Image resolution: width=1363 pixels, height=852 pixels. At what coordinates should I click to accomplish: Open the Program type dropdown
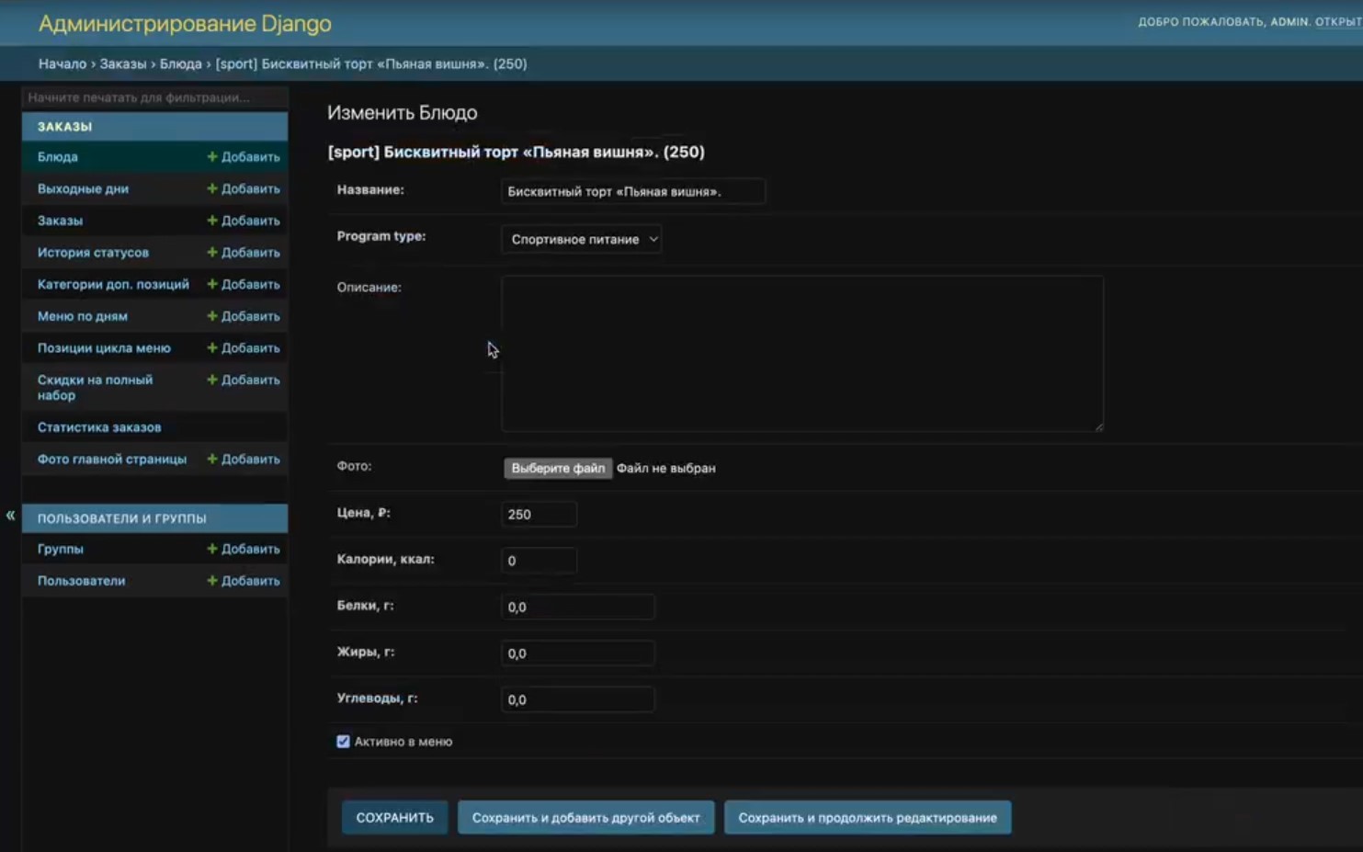point(581,239)
